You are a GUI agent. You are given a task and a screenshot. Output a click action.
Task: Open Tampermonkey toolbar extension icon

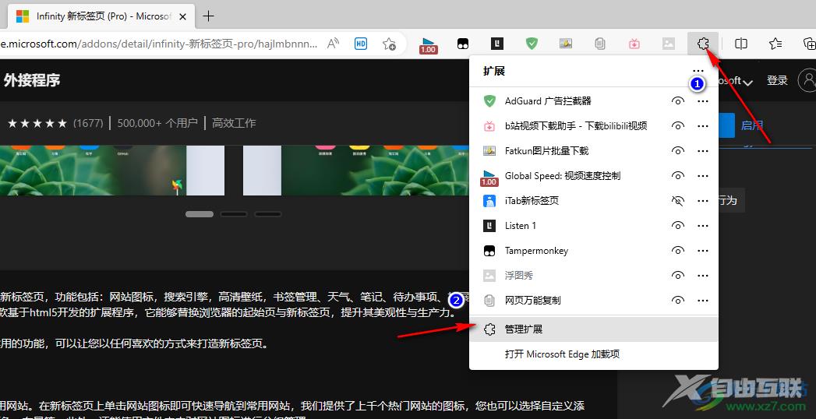(463, 44)
